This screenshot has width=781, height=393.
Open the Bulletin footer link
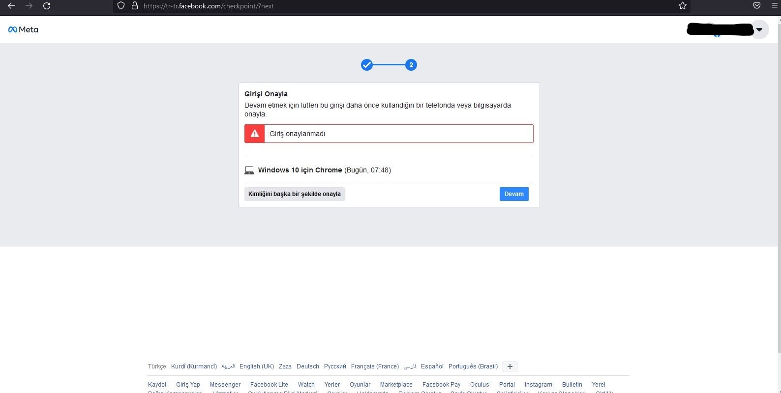(x=572, y=385)
